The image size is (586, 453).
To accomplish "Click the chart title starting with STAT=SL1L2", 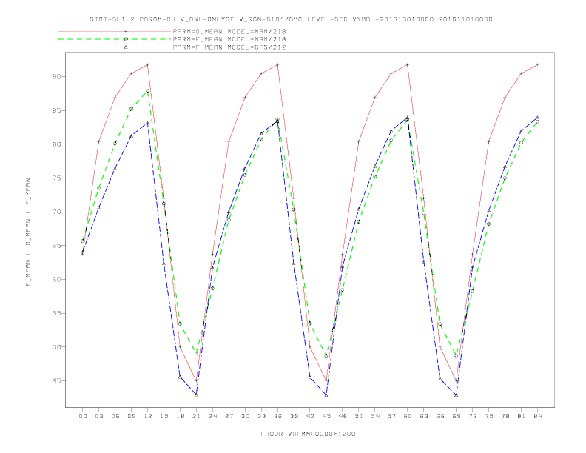I will [291, 19].
